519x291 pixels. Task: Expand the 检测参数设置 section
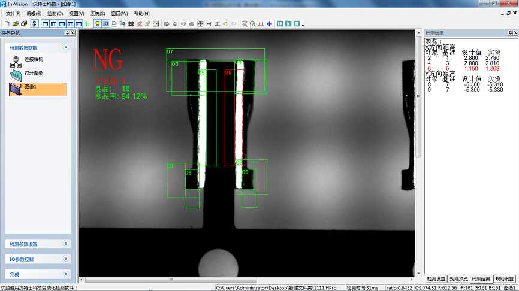[x=66, y=244]
